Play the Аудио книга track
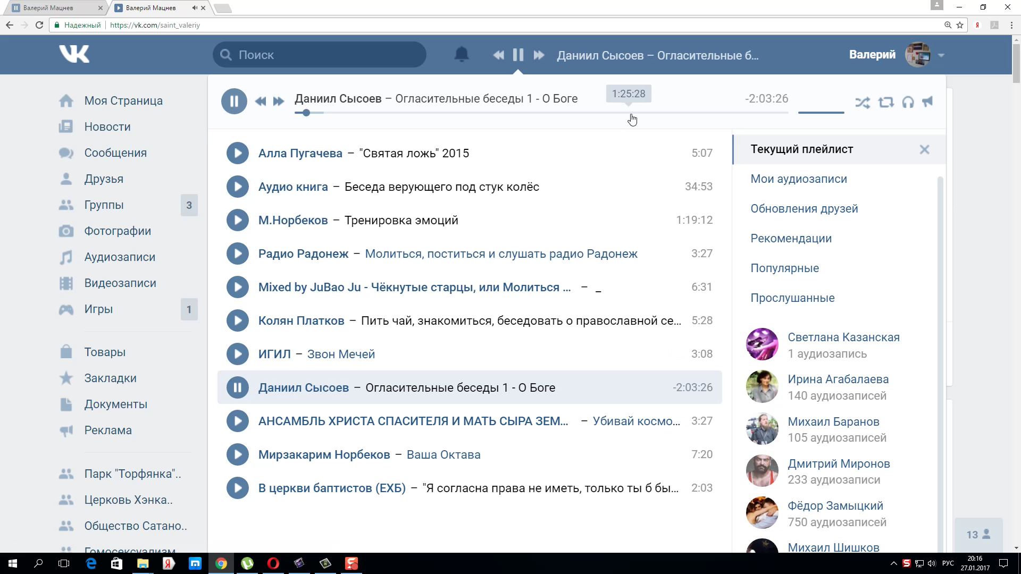This screenshot has width=1021, height=574. point(238,187)
